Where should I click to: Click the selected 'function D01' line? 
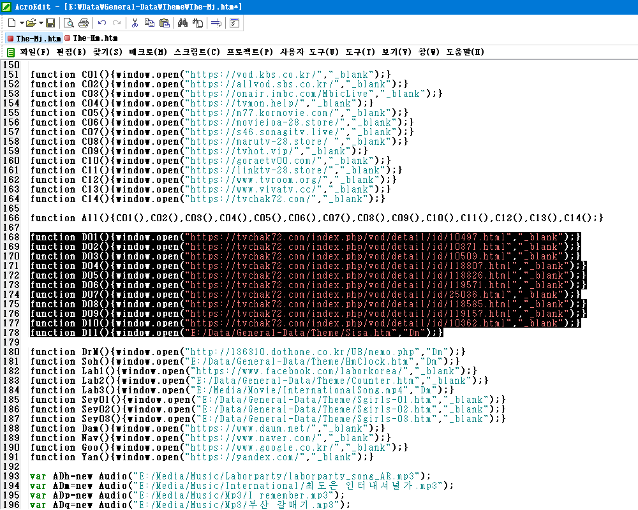tap(305, 237)
